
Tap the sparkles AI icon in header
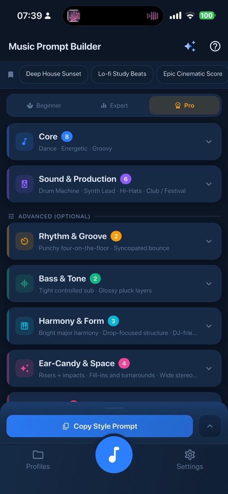coord(190,46)
